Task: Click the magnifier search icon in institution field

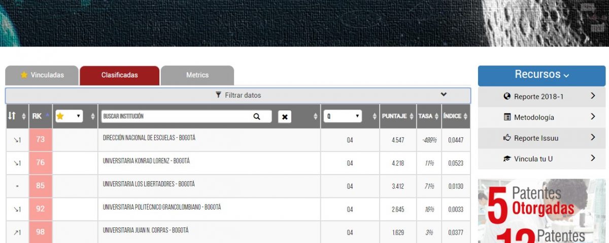Action: point(256,116)
